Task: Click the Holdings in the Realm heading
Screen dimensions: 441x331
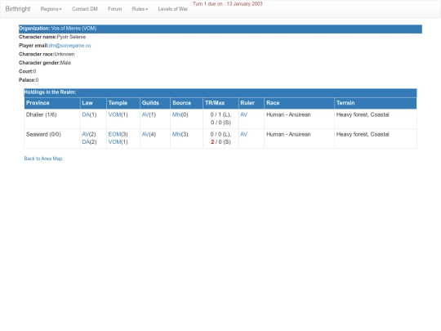Action: [50, 92]
